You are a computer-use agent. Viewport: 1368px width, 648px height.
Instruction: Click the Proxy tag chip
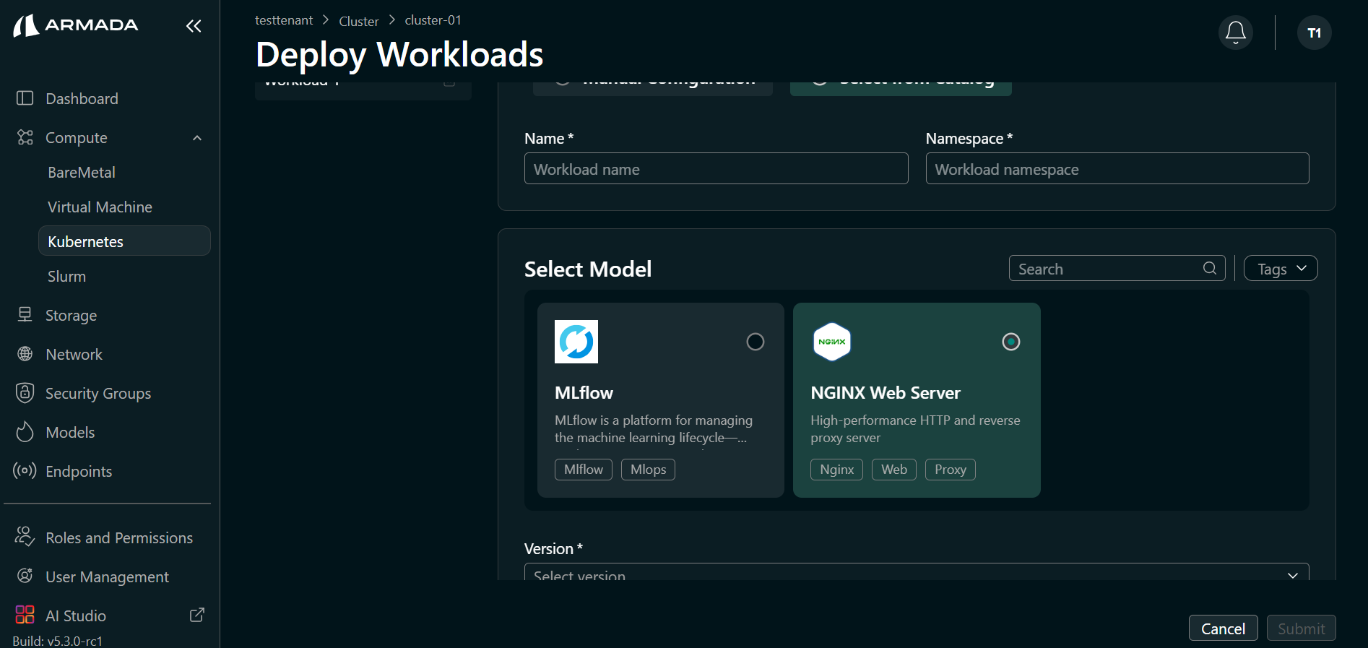click(951, 470)
